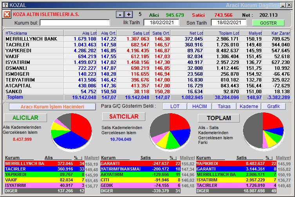The height and width of the screenshot is (197, 295).
Task: Sort by Satış Ort. column header
Action: coord(160,33)
